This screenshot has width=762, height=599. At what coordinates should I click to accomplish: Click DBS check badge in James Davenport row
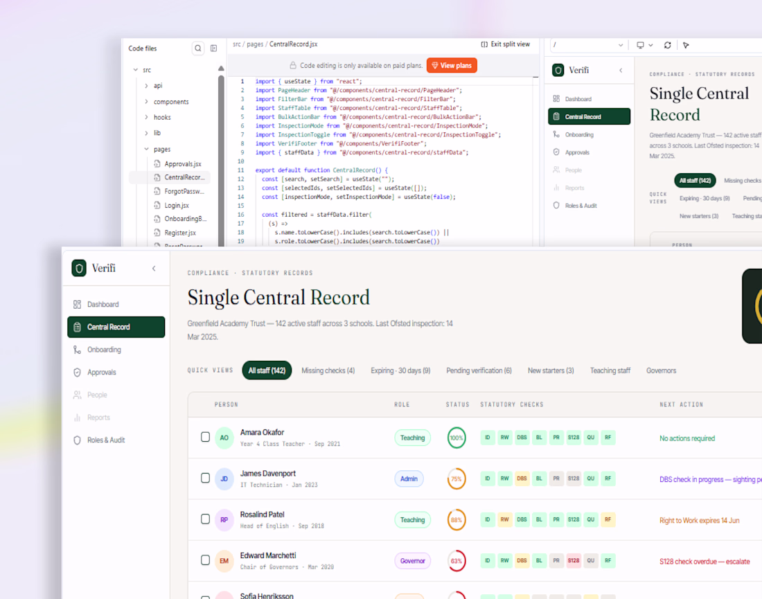522,479
